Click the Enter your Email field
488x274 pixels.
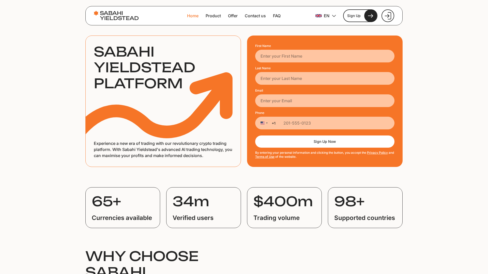325,101
